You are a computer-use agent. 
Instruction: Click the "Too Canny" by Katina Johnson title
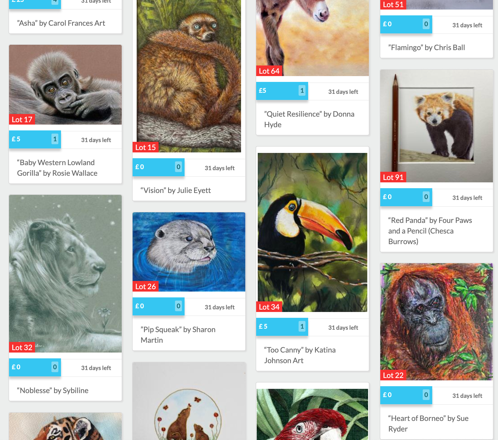(x=300, y=355)
